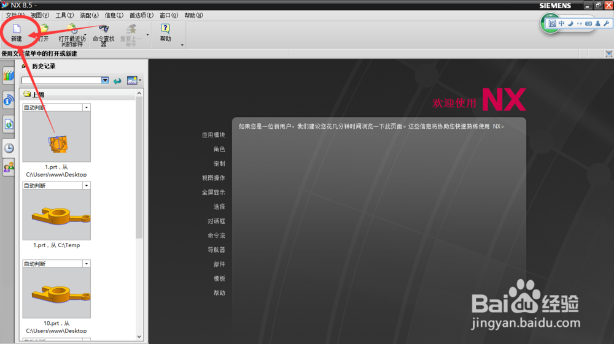
Task: Open the 窗口(O) menu
Action: pos(169,15)
